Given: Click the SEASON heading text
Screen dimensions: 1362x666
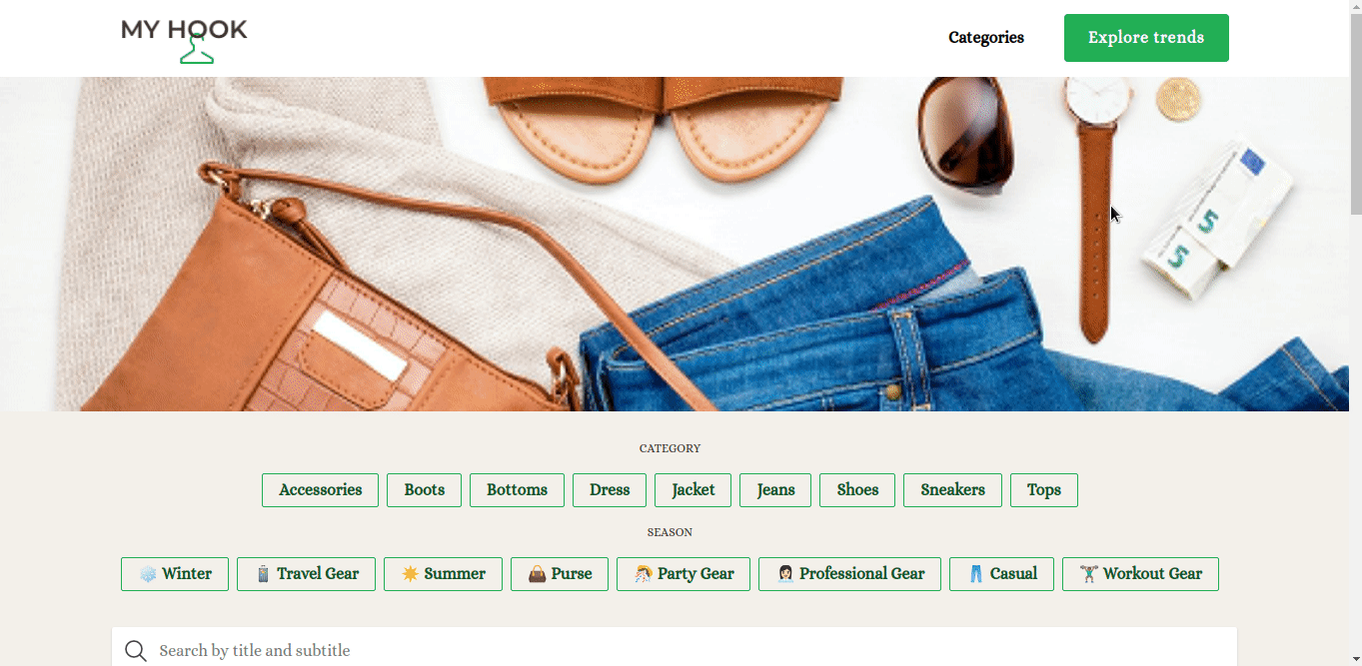Looking at the screenshot, I should pyautogui.click(x=670, y=532).
